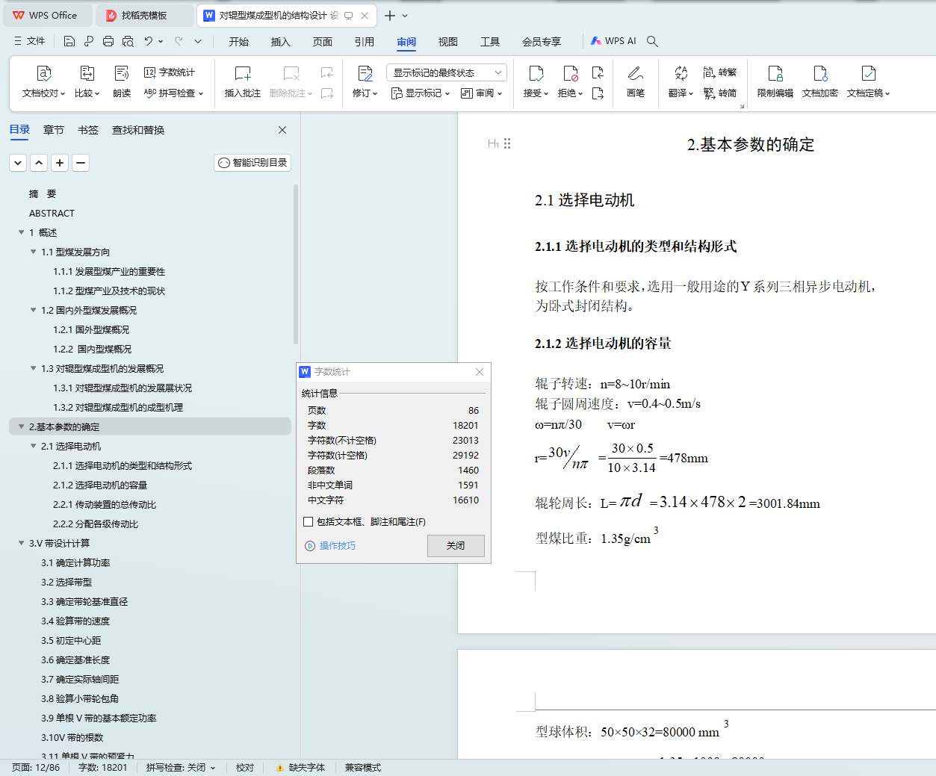This screenshot has height=776, width=936.
Task: Click the 修订 track changes icon
Action: [x=365, y=73]
